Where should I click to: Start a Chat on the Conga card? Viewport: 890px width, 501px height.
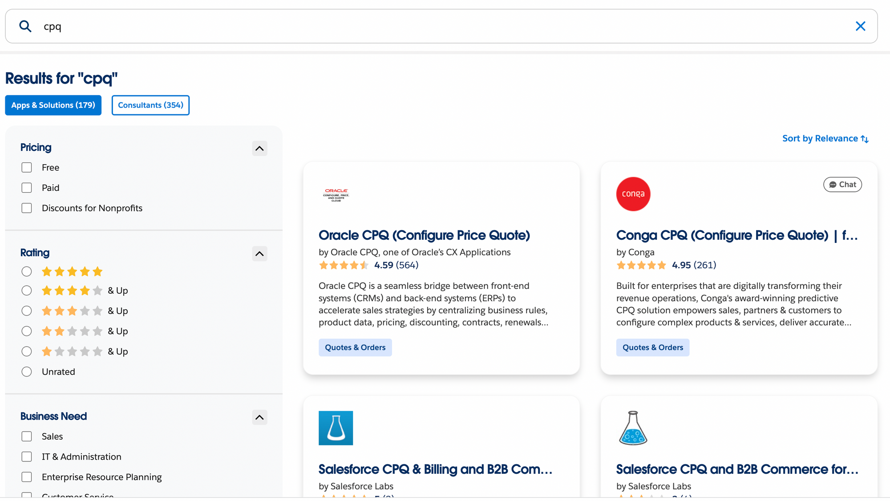[x=842, y=185]
